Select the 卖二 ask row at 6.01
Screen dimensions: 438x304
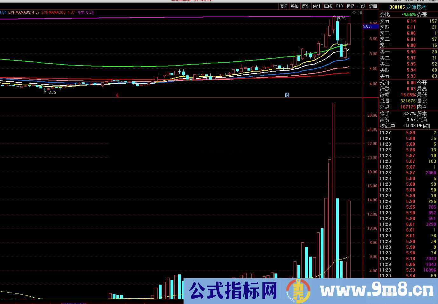[x=408, y=39]
